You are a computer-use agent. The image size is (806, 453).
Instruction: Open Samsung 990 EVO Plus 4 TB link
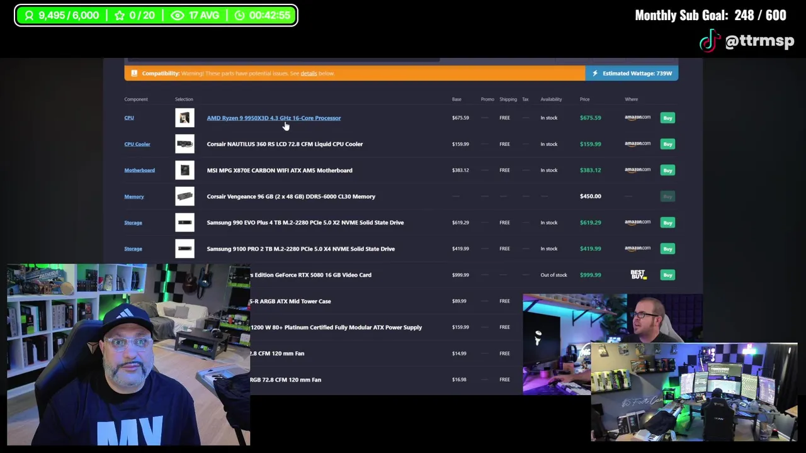305,222
